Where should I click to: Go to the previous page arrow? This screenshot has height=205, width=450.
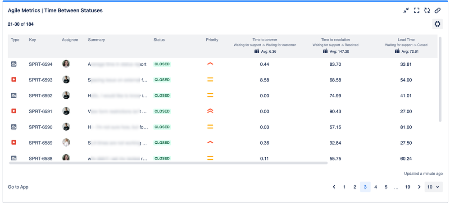coord(334,187)
